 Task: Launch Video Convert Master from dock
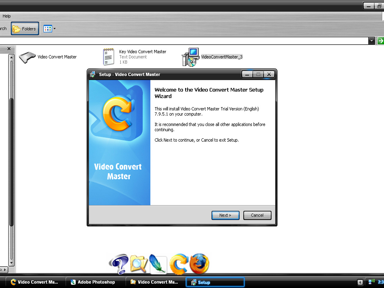(x=179, y=264)
